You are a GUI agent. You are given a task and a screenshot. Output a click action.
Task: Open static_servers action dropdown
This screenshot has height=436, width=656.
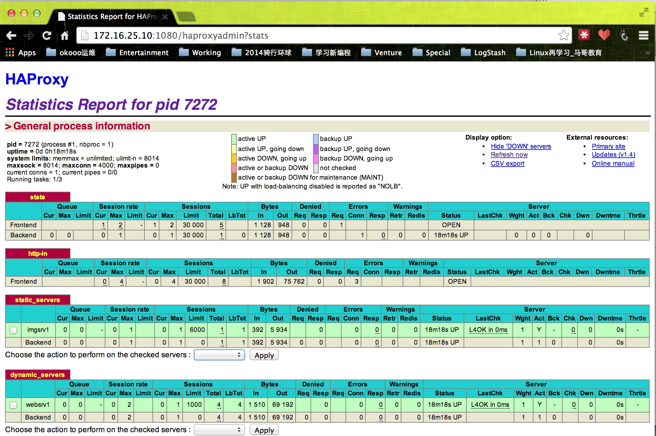219,355
